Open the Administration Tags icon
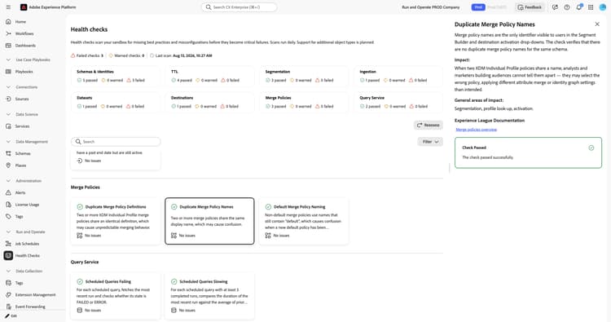 (8, 216)
